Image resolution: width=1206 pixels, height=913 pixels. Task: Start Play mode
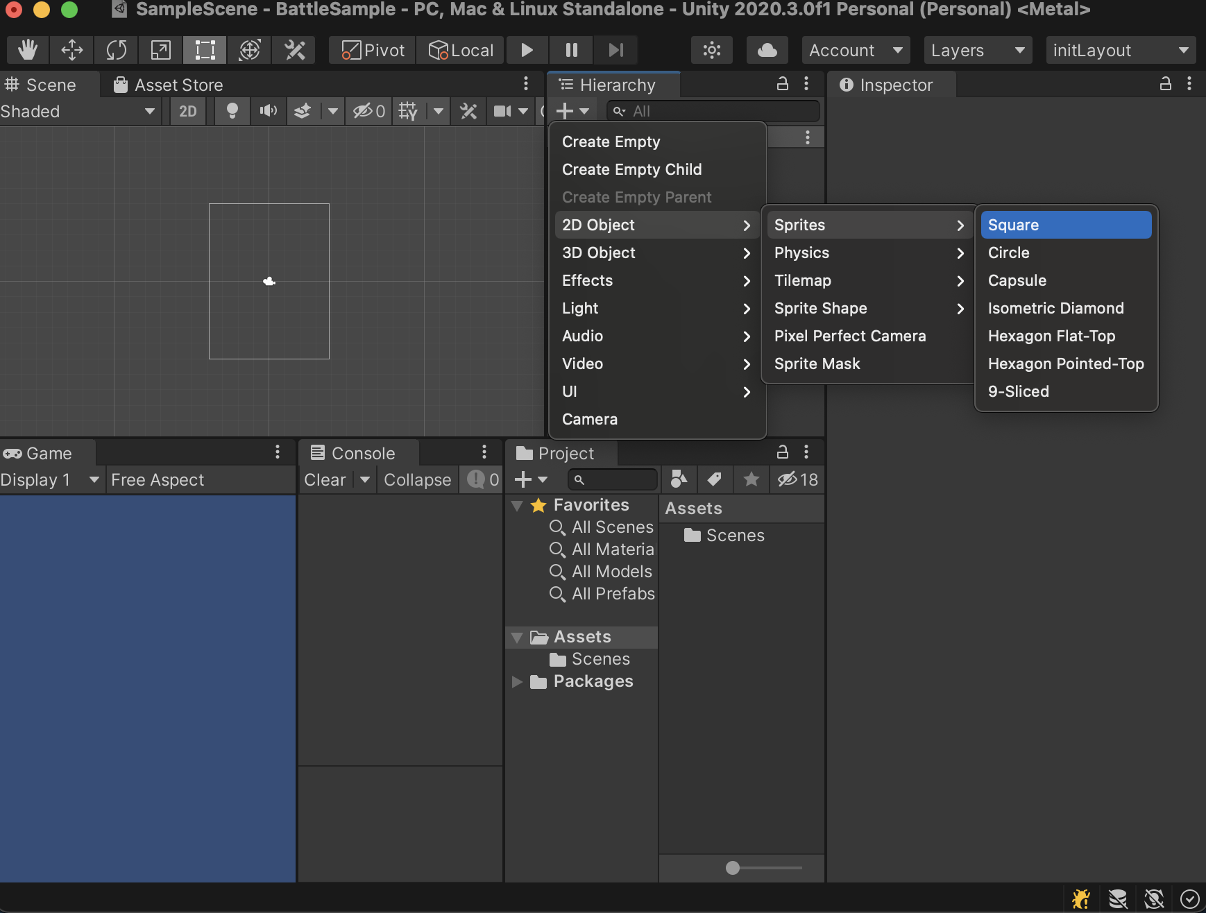[x=527, y=50]
